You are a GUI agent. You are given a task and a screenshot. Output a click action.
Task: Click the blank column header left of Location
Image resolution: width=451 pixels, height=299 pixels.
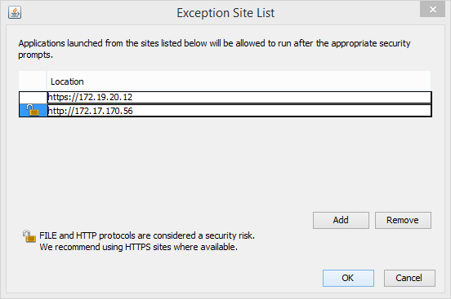(x=32, y=81)
